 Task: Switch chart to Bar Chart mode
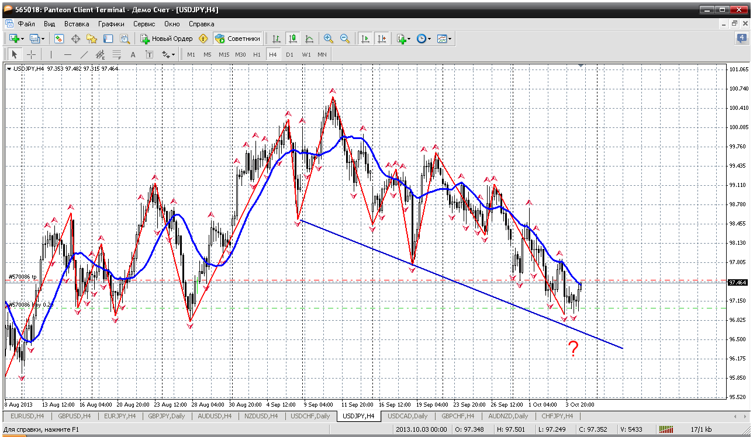point(277,39)
